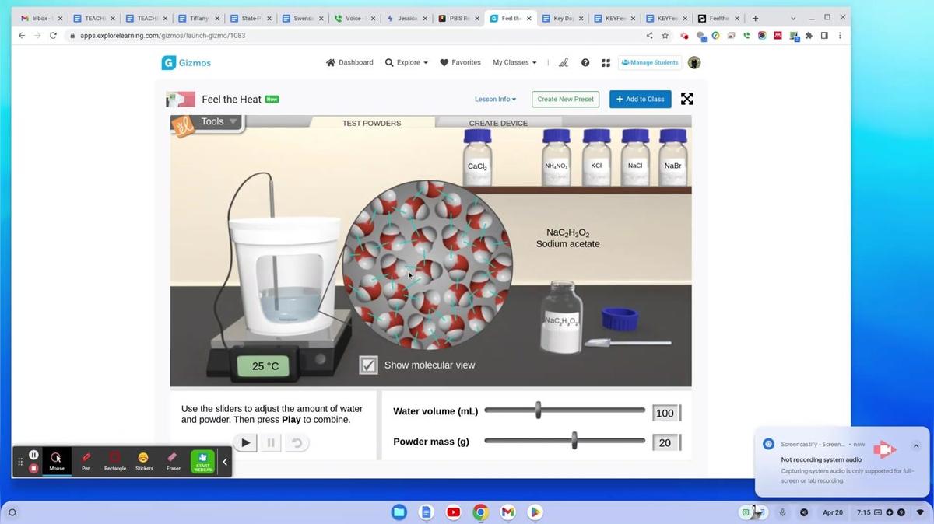Pick the CaCl2 powder bottle
This screenshot has width=934, height=524.
click(477, 158)
